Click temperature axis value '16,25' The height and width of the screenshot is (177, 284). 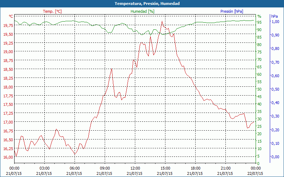coord(8,149)
